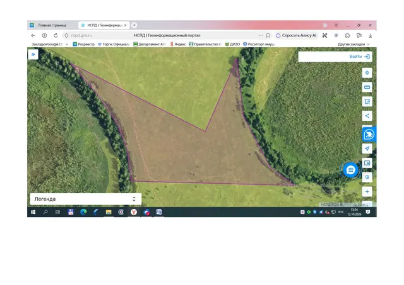Screen dimensions: 404x285
Task: Open browser downloads arrow icon
Action: 370,35
